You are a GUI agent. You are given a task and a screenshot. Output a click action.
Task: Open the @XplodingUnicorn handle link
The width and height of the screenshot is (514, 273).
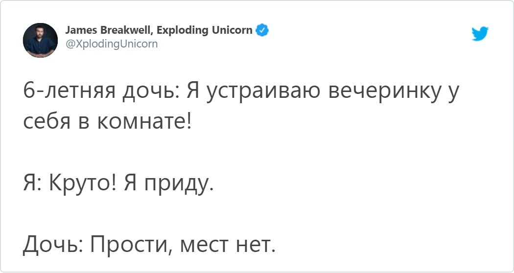[x=112, y=44]
